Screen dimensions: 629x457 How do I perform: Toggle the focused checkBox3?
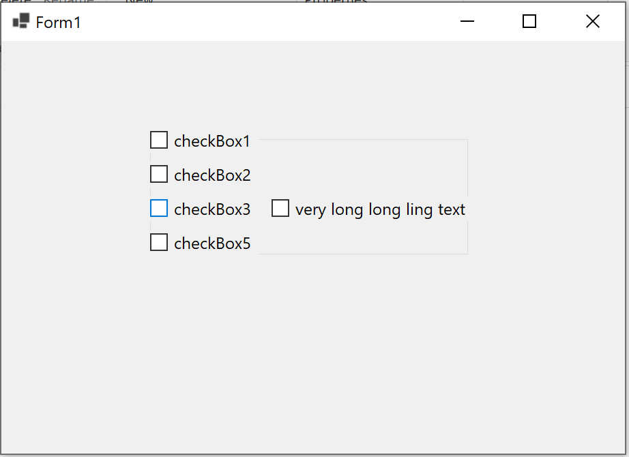coord(158,207)
